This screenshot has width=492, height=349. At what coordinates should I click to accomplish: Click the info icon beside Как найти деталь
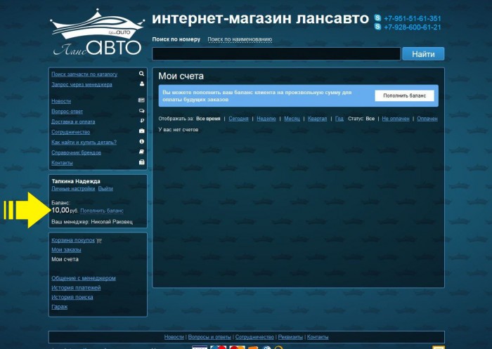pyautogui.click(x=141, y=142)
